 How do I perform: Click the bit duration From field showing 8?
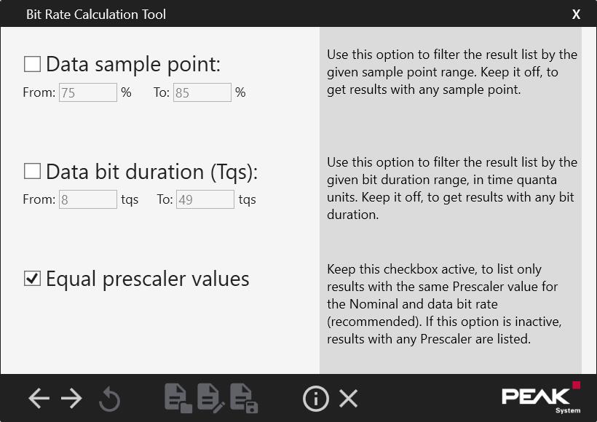pyautogui.click(x=88, y=199)
